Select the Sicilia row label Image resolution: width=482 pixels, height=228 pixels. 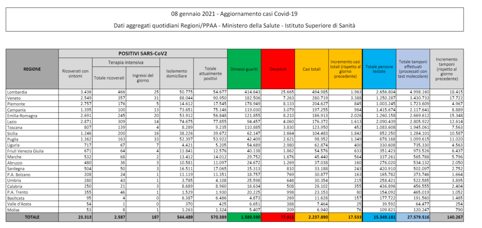(x=12, y=133)
